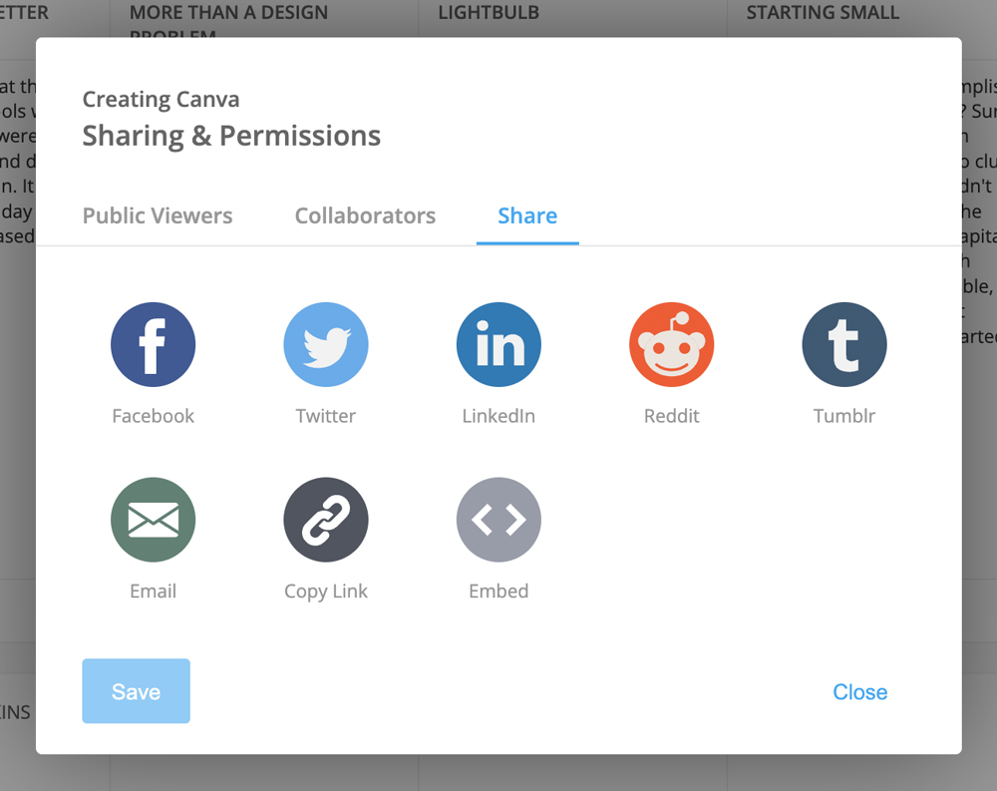
Task: Click the Save button
Action: coord(136,691)
